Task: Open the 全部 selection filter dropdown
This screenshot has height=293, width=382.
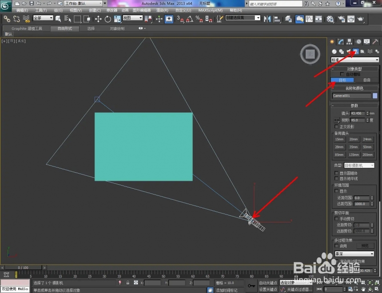Action: tap(43, 18)
